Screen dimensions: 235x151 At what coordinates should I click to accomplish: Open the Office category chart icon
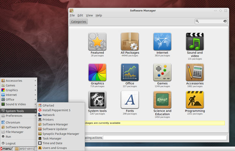click(x=130, y=72)
